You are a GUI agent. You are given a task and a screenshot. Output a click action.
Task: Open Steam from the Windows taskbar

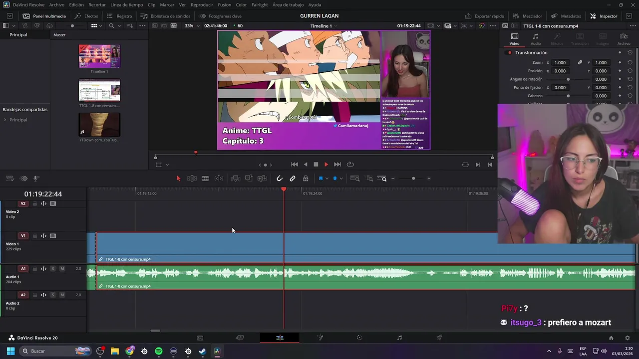(202, 351)
